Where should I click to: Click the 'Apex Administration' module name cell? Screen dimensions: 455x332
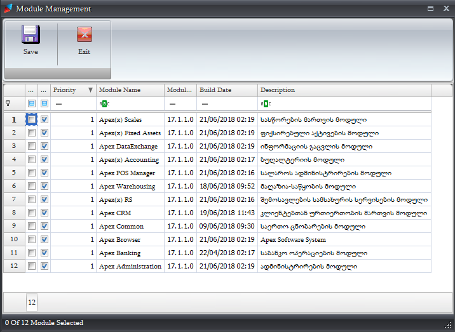pyautogui.click(x=130, y=266)
